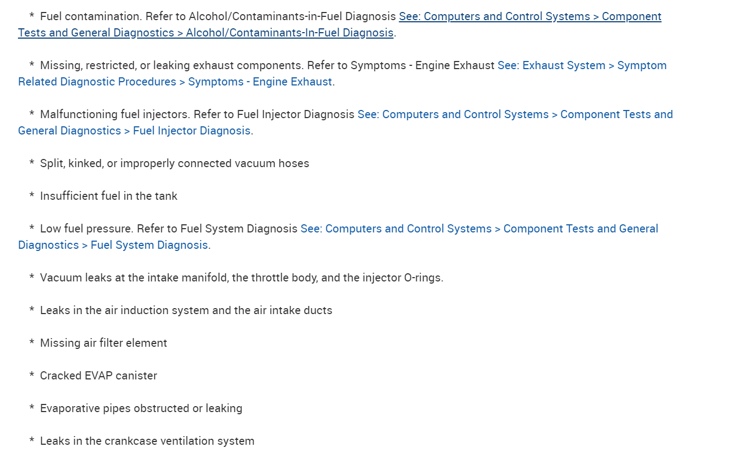Click 'Evaporative pipes obstructed or leaking' line

[x=141, y=408]
